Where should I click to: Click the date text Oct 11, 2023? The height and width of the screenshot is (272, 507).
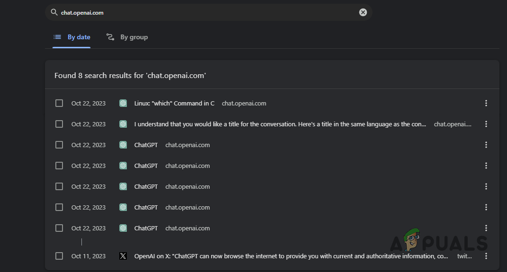(88, 256)
